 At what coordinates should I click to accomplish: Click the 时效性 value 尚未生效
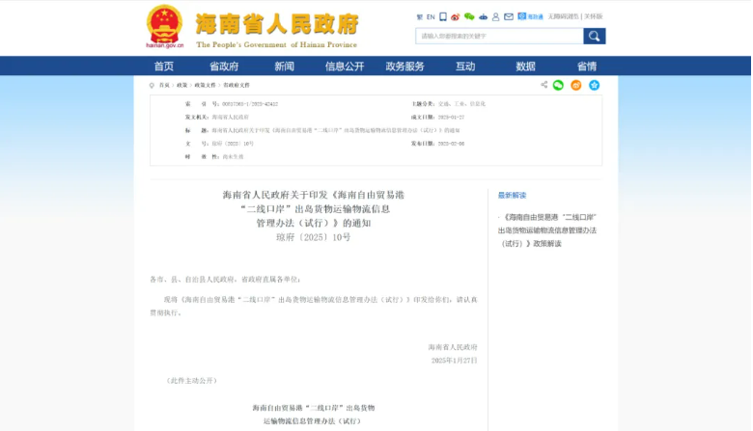[x=233, y=157]
